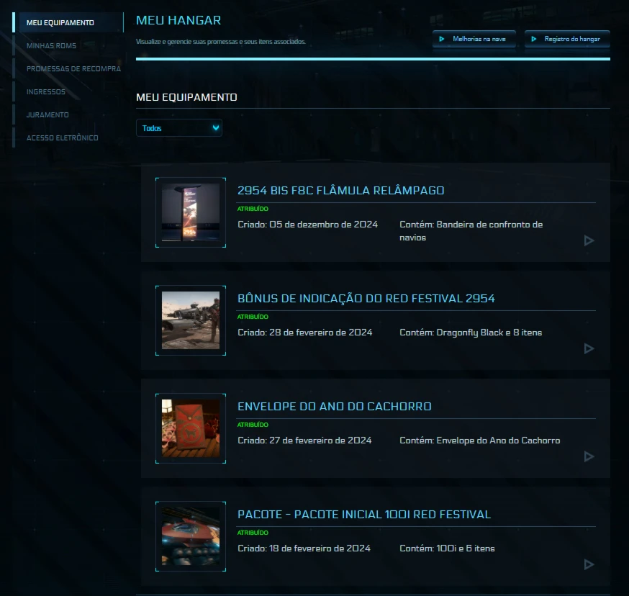Open the Juramento sidebar item
This screenshot has height=596, width=629.
click(x=47, y=114)
